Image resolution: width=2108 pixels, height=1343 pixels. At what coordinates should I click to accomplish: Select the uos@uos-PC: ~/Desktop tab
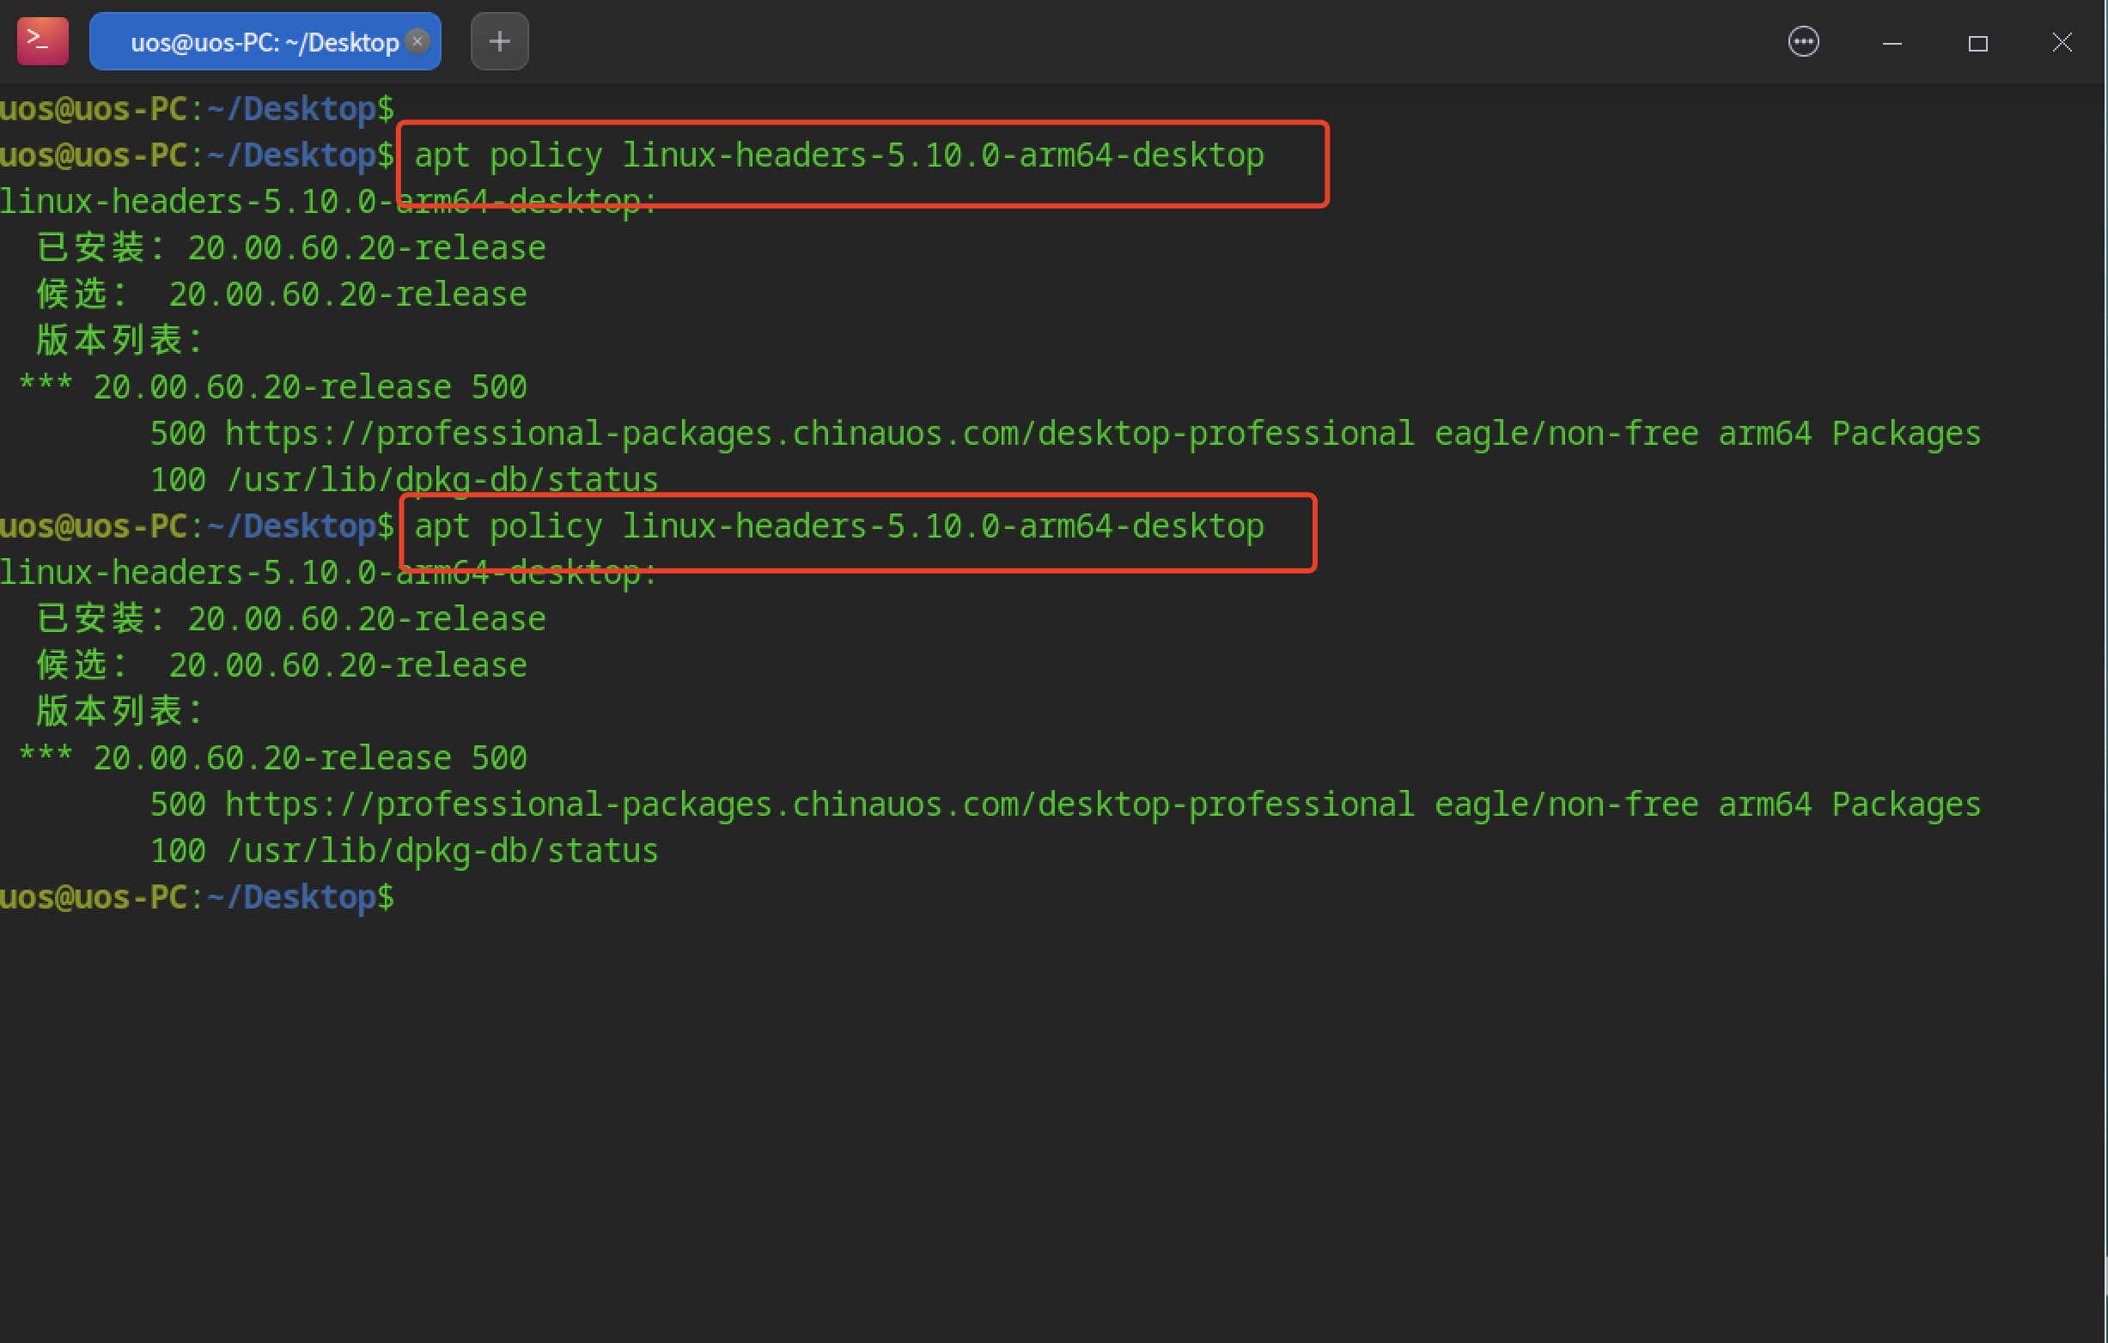point(263,42)
